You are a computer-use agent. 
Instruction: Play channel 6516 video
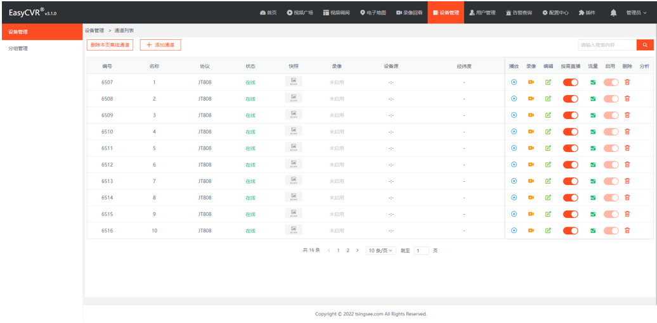[x=514, y=231]
